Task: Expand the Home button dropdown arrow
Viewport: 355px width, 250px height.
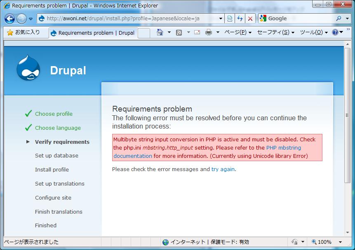Action: point(169,33)
